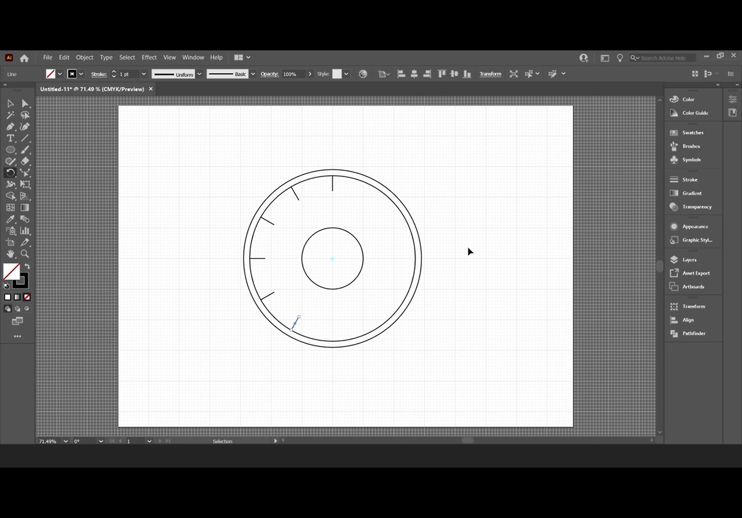Open the File menu
This screenshot has width=742, height=518.
48,57
